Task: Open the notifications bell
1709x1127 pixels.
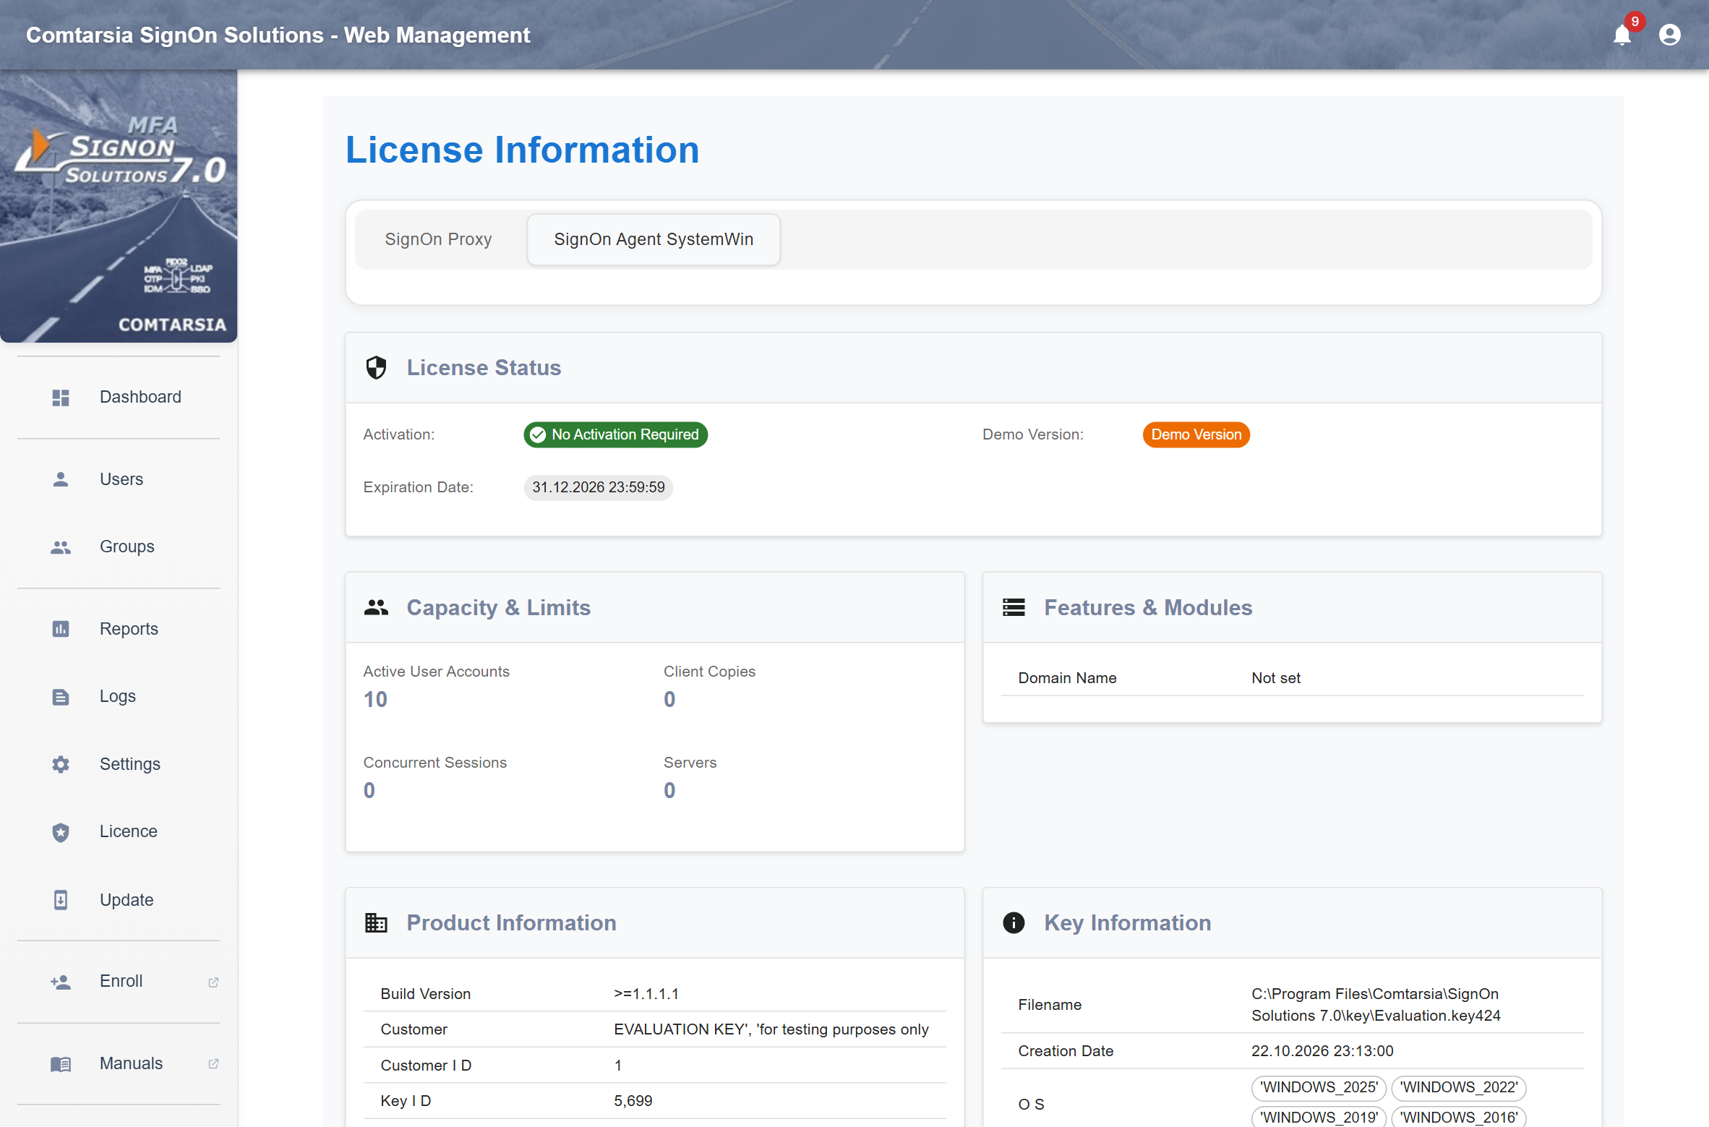Action: [x=1622, y=35]
